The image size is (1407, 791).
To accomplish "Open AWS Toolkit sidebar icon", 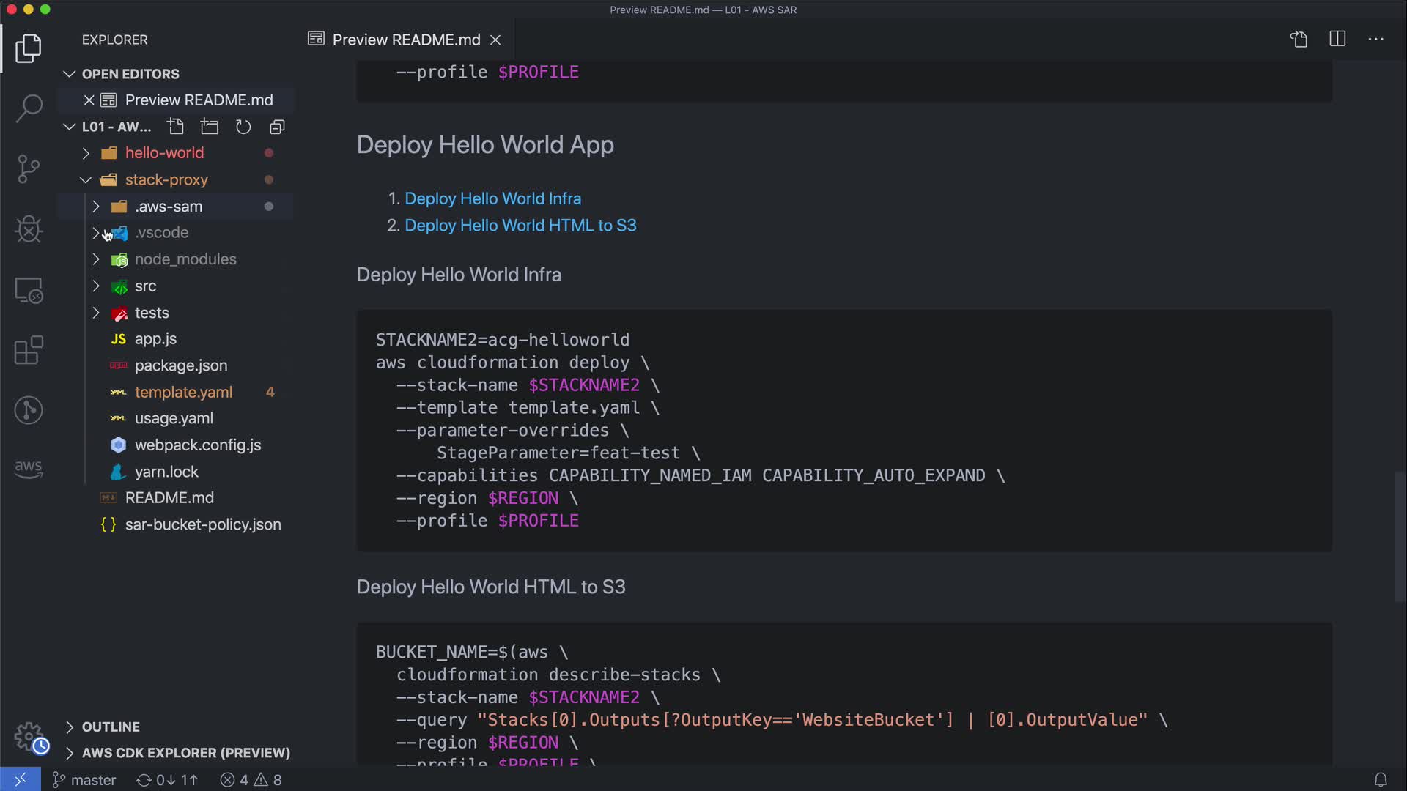I will 29,469.
